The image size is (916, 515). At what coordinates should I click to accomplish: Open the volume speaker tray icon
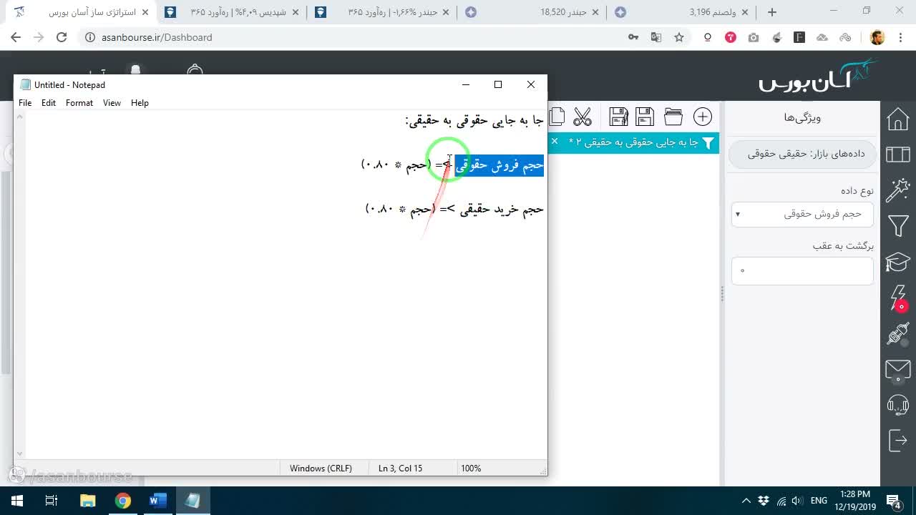point(798,501)
